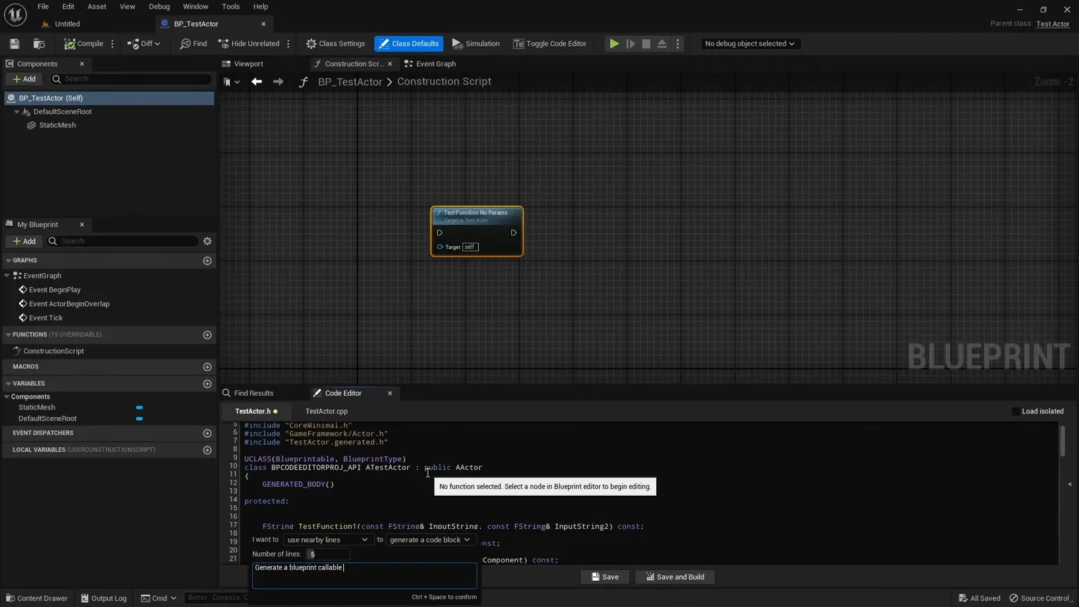Add a local variable with plus icon
This screenshot has width=1079, height=607.
208,451
